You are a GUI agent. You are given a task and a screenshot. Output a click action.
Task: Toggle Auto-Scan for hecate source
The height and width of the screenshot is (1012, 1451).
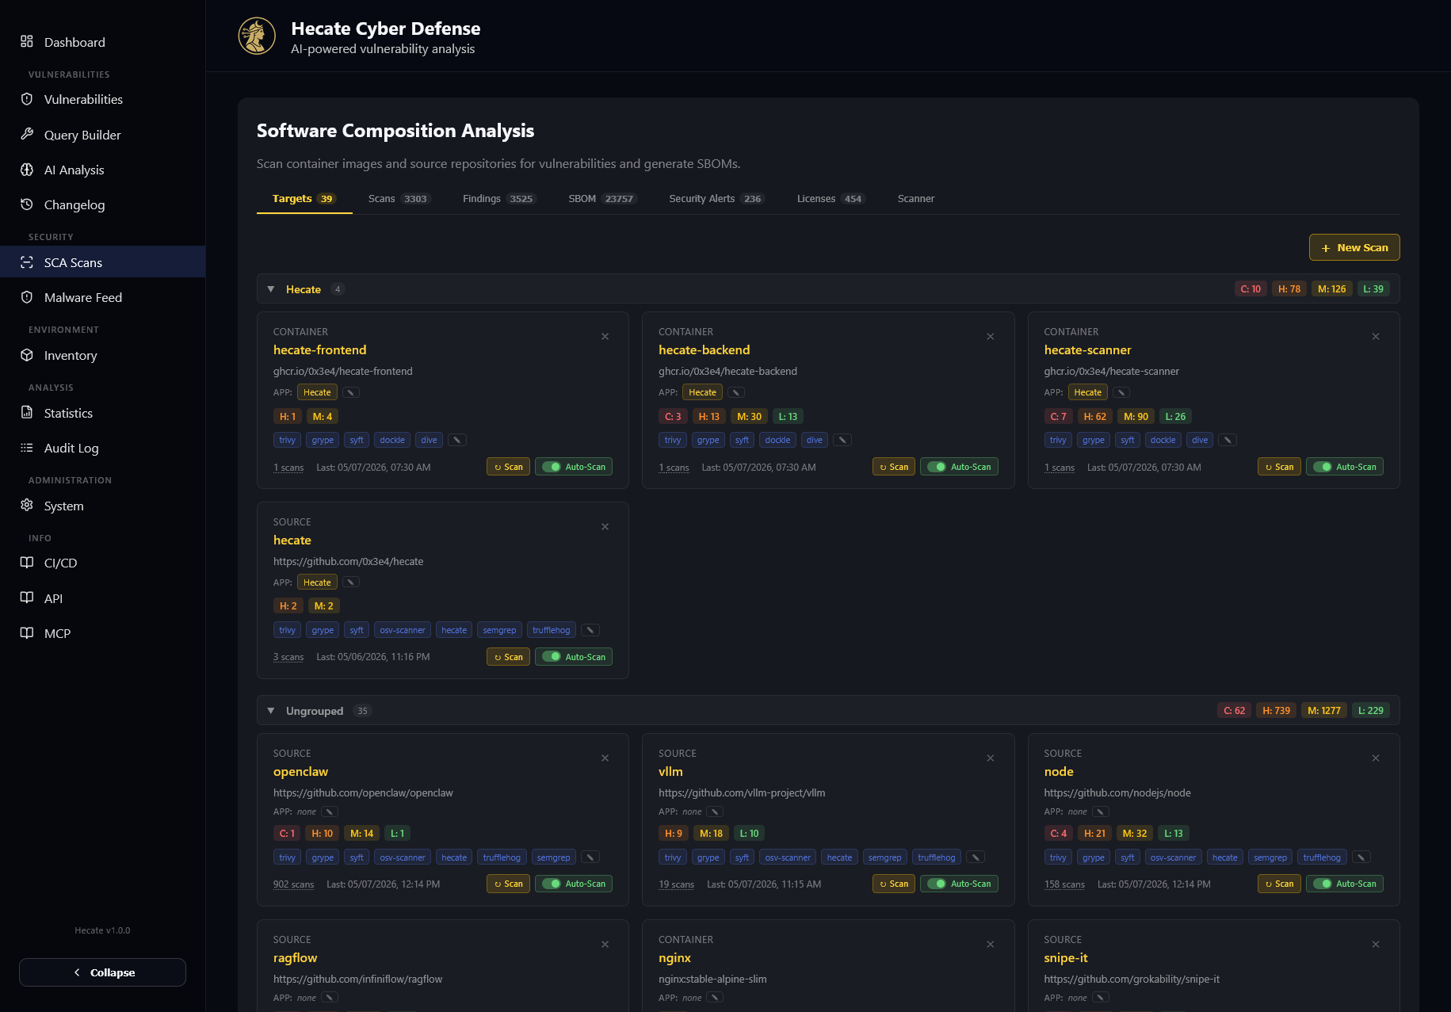574,657
